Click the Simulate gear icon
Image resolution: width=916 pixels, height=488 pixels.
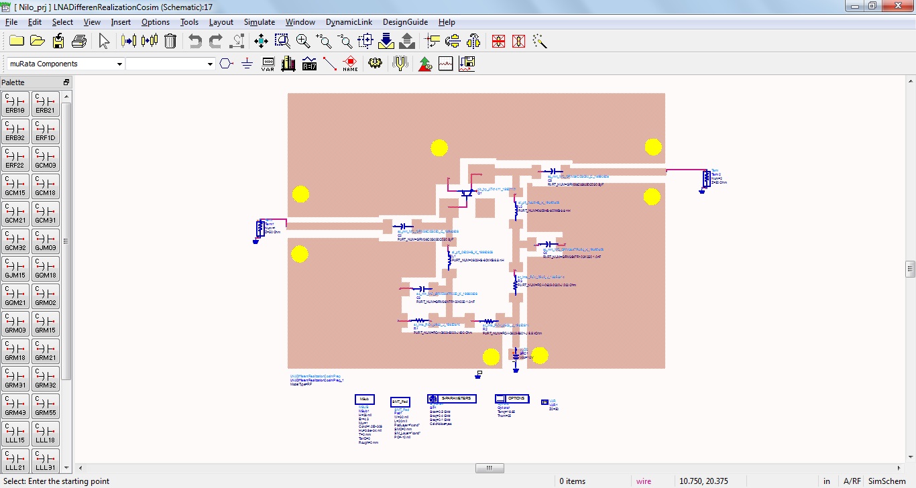pos(375,64)
